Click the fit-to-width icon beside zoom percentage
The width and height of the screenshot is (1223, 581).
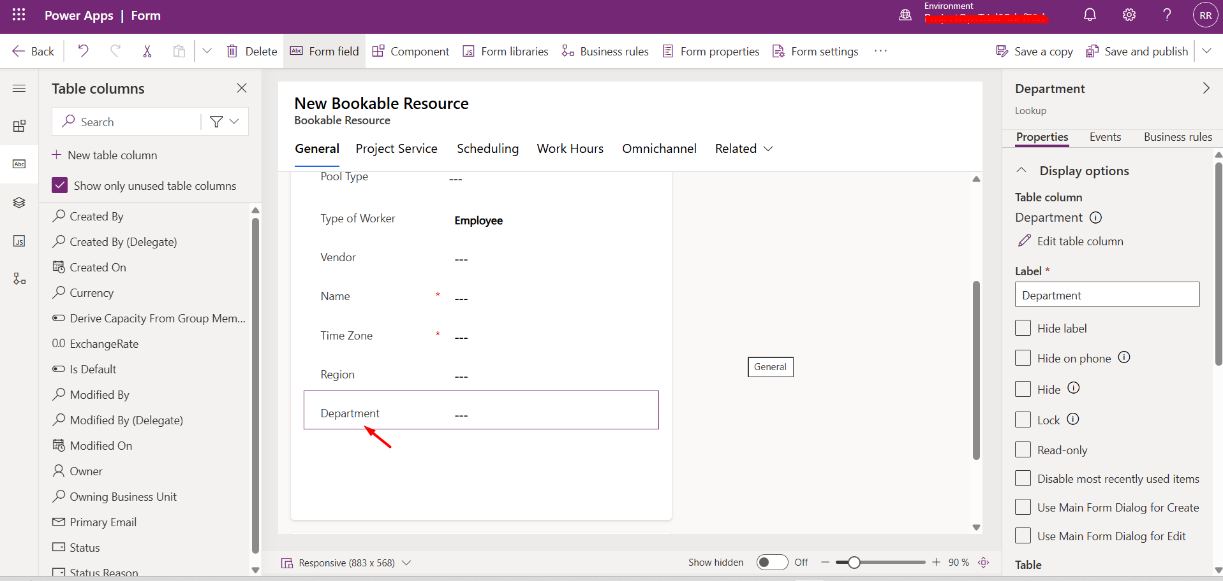pos(984,563)
